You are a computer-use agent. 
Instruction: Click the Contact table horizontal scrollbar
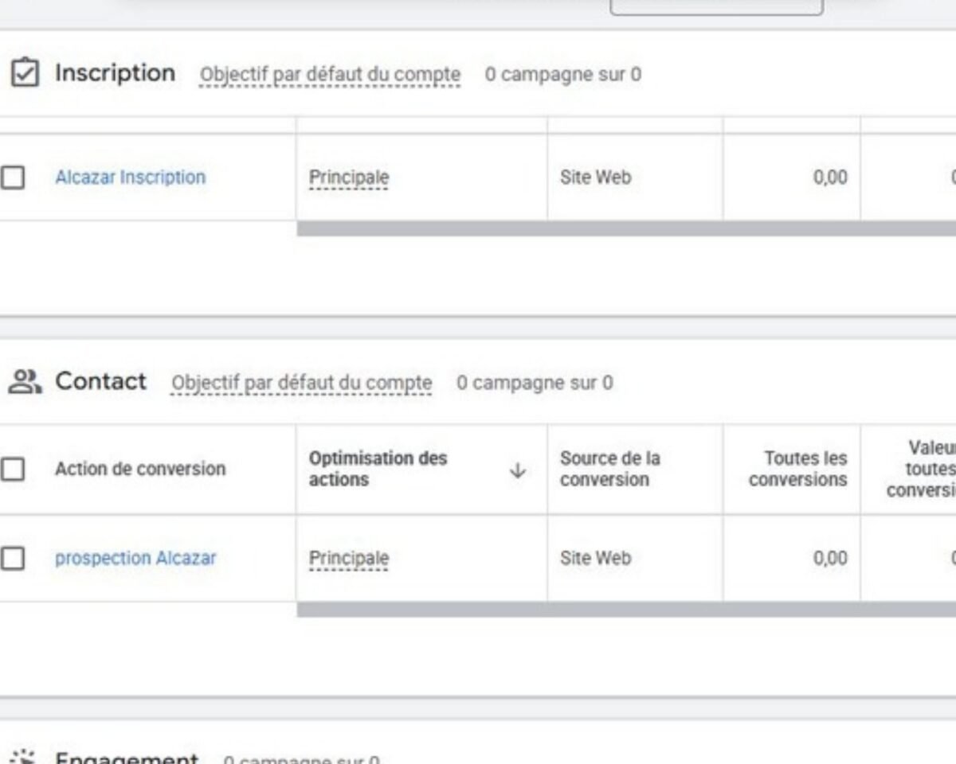point(626,610)
